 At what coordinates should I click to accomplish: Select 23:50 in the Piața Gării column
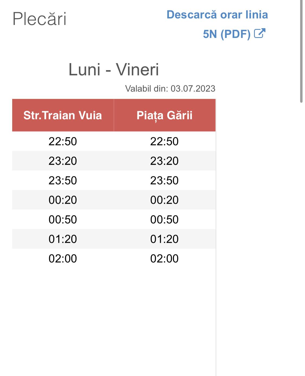coord(165,180)
